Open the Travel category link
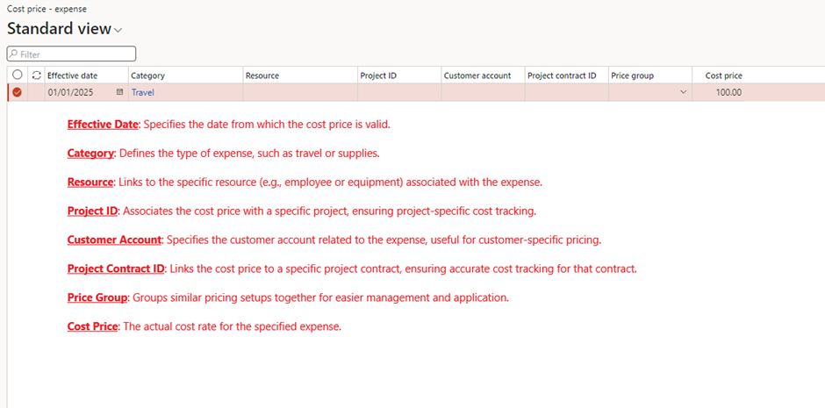825x408 pixels. click(x=142, y=92)
